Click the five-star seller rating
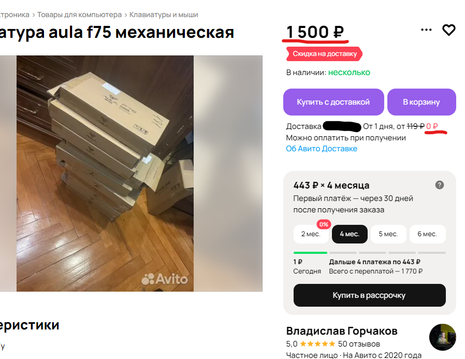The width and height of the screenshot is (465, 359). coord(317,344)
